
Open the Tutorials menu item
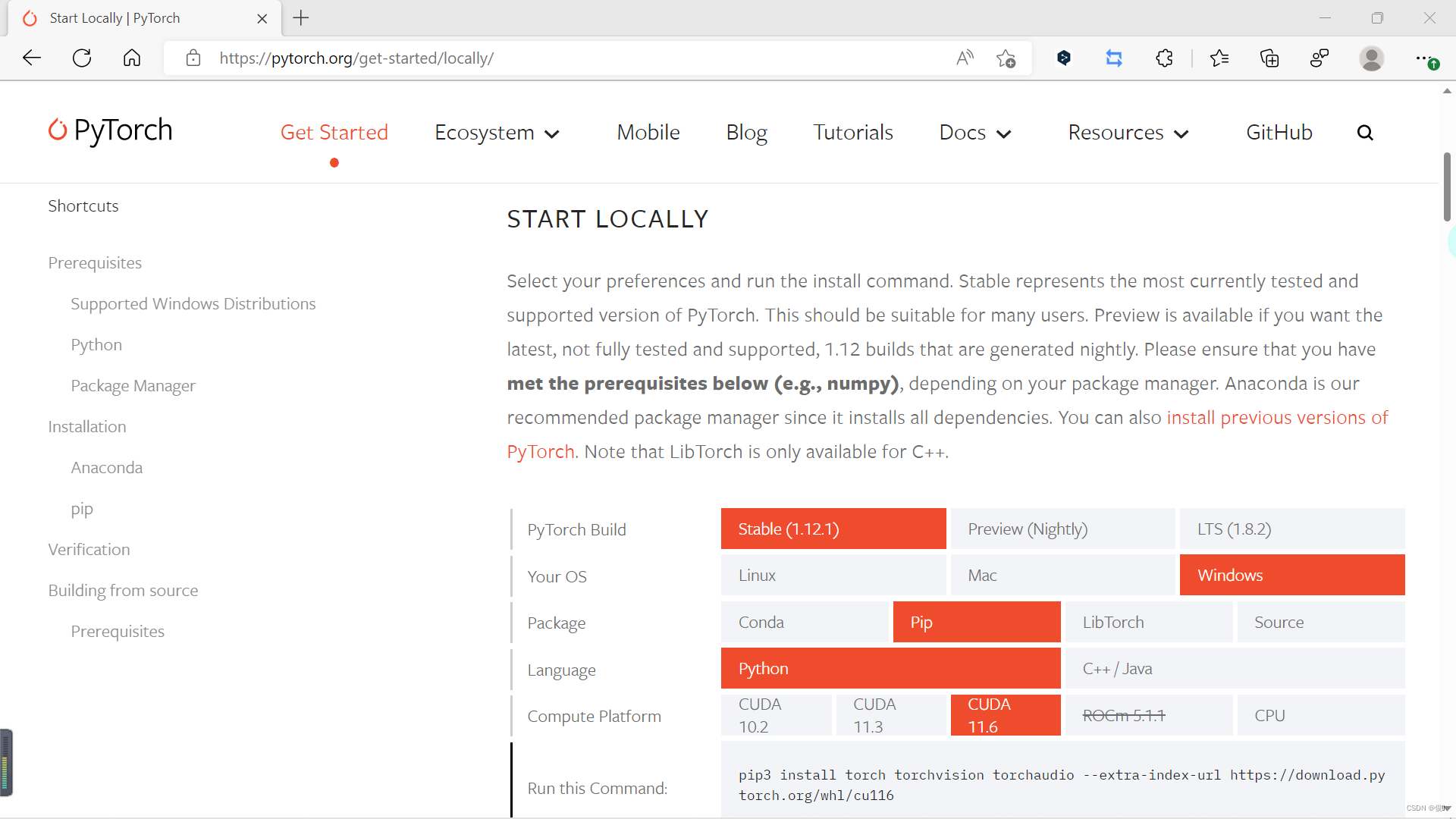click(x=853, y=133)
